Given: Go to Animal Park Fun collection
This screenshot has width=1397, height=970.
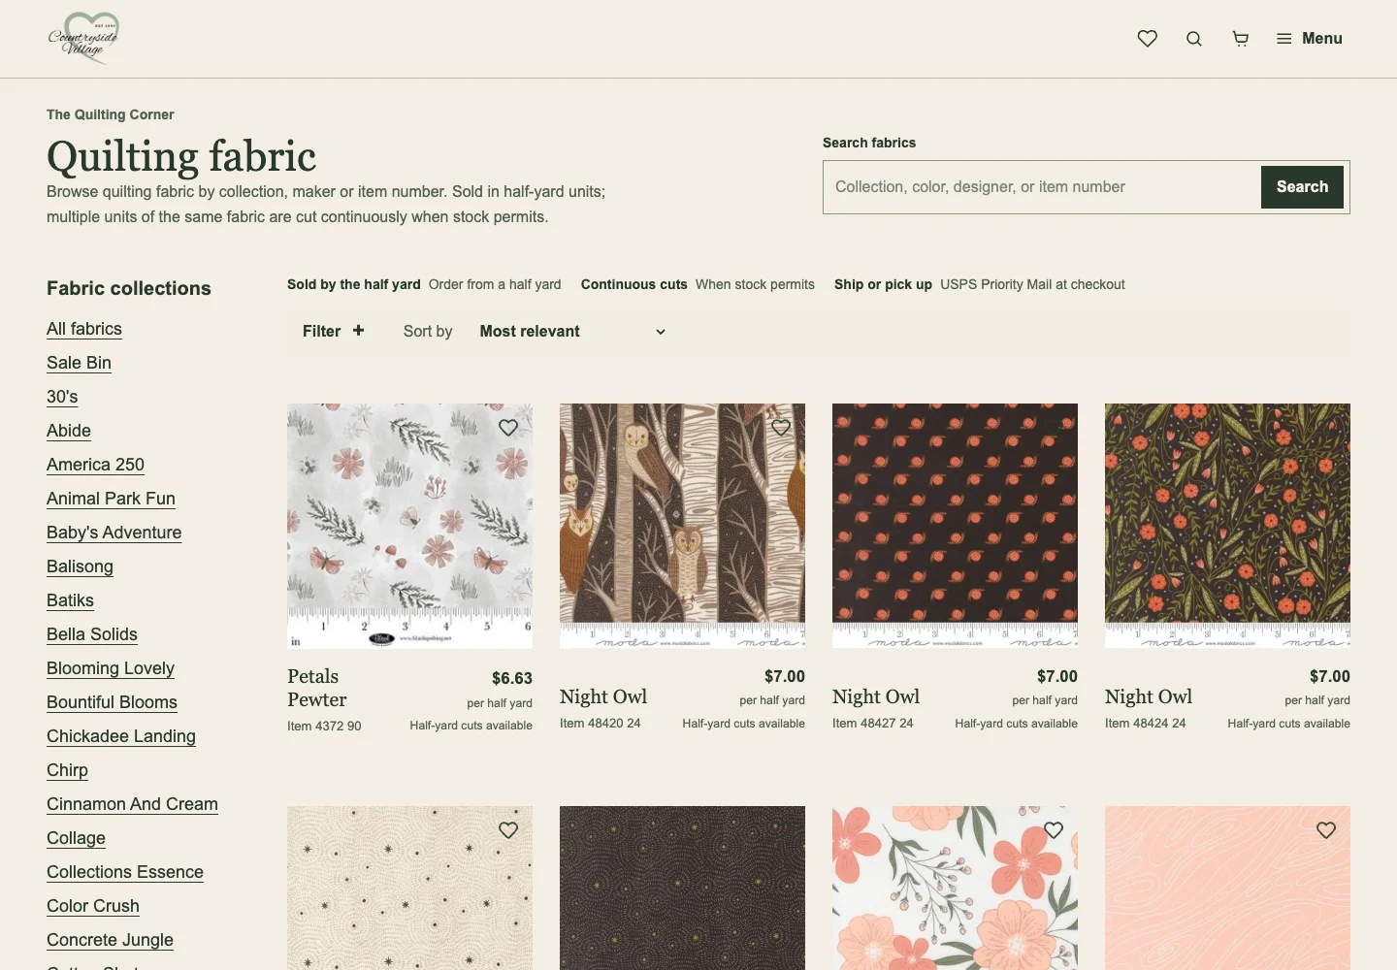Looking at the screenshot, I should (x=111, y=499).
